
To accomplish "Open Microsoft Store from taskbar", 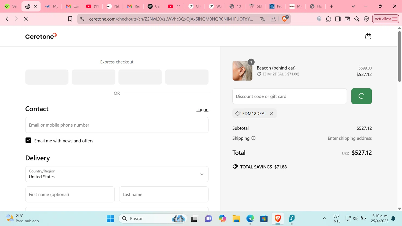I will [264, 219].
